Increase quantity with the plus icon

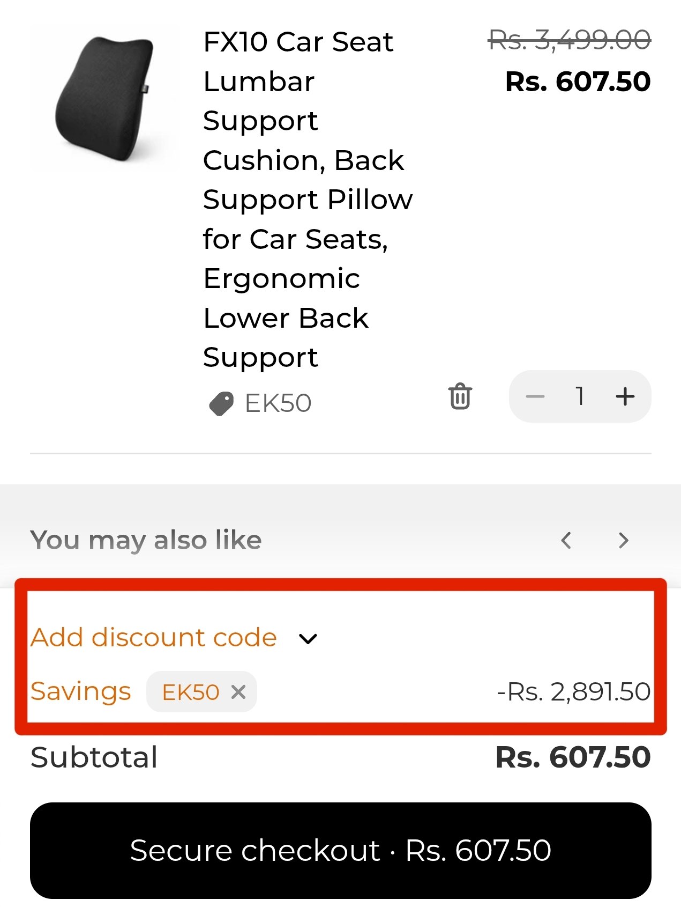pos(625,396)
